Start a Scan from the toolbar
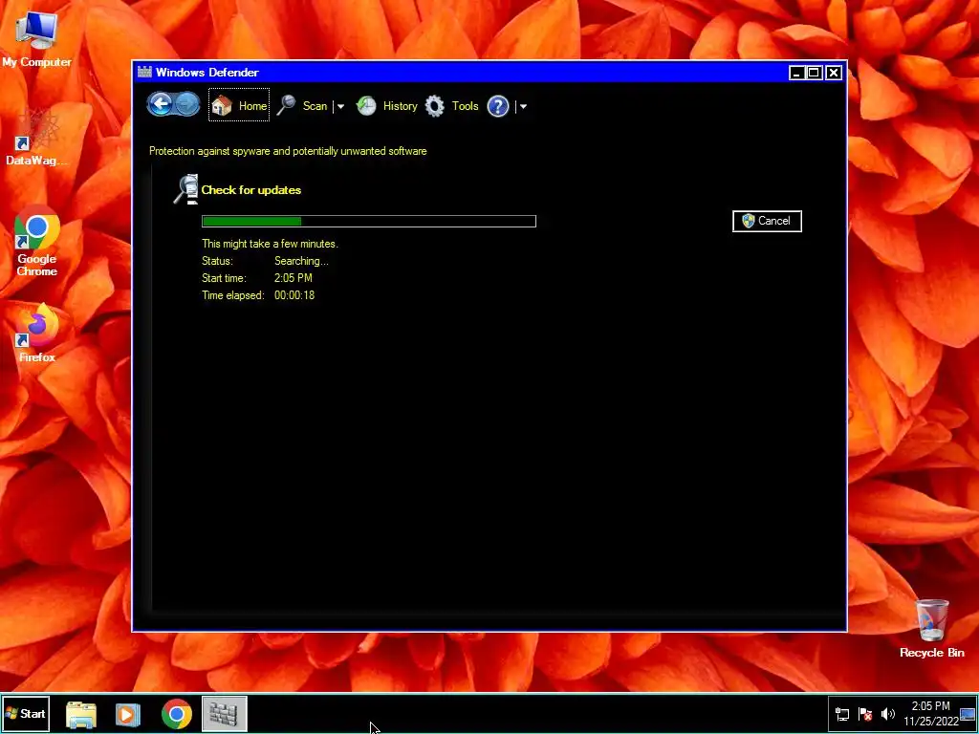 pyautogui.click(x=303, y=105)
